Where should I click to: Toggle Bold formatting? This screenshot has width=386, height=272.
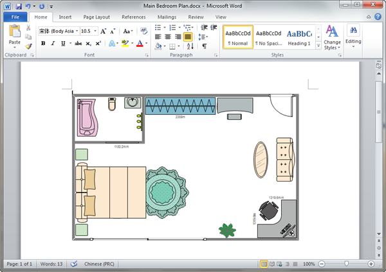pos(43,44)
